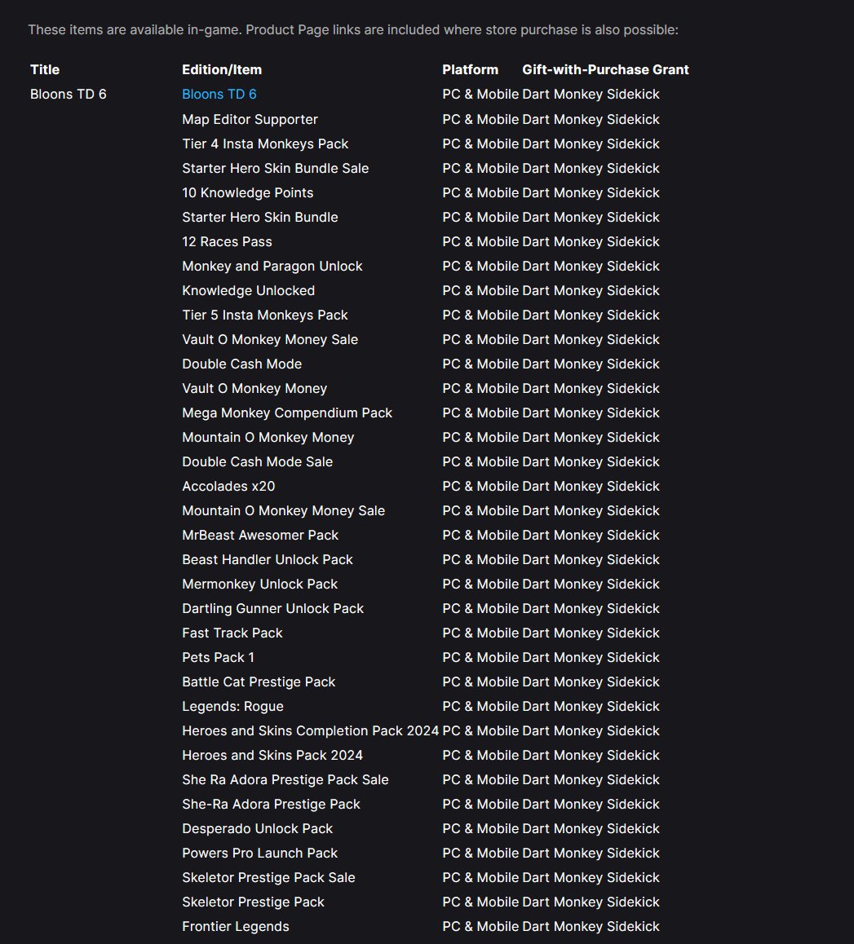Image resolution: width=854 pixels, height=944 pixels.
Task: Select 'Desperado Unlock Pack' item text
Action: [257, 829]
